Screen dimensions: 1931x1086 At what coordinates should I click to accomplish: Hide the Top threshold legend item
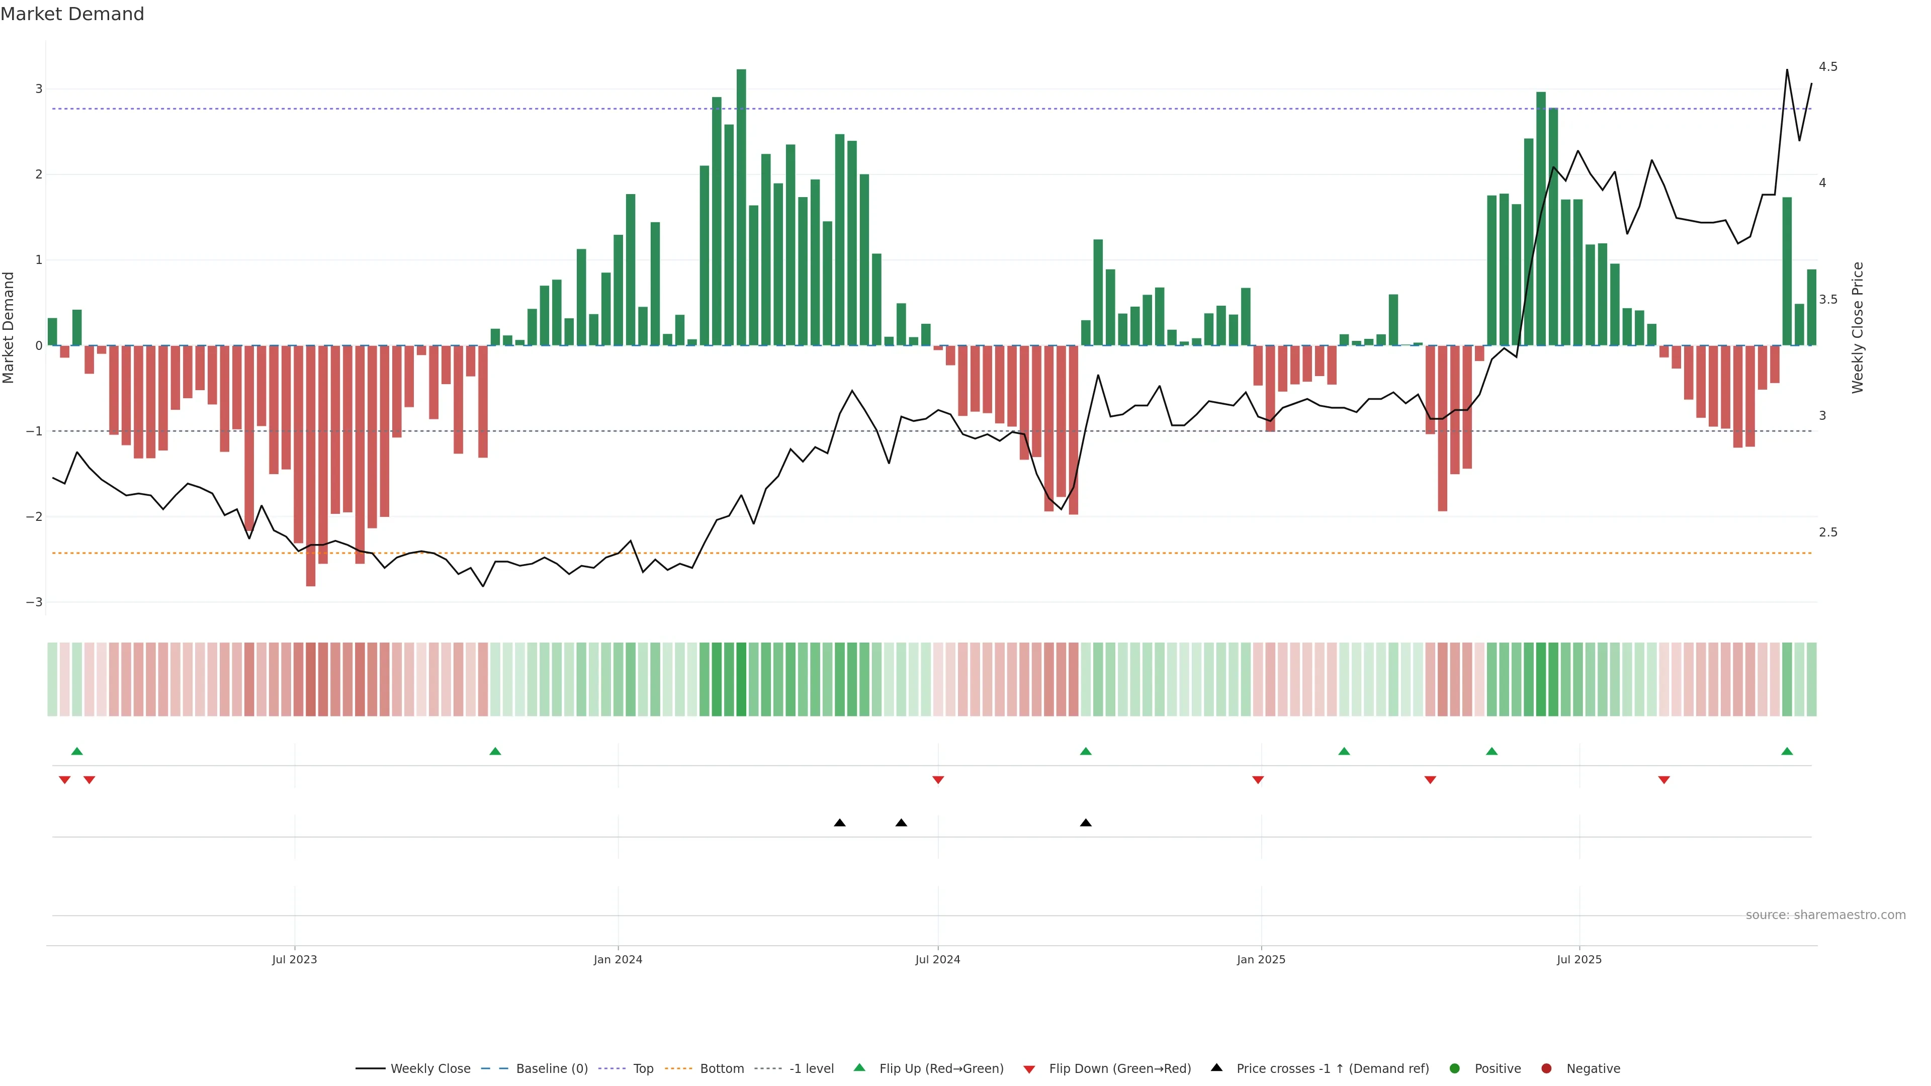(x=643, y=1069)
